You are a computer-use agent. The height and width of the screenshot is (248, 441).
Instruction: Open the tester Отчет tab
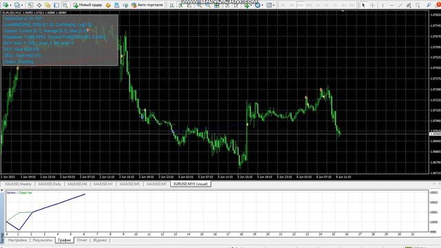(82, 240)
